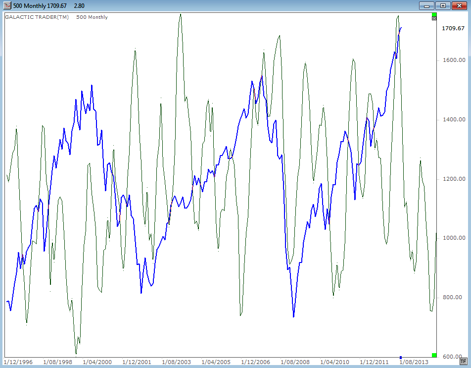Click the 1/08/2013 date axis label
Viewport: 471px width, 368px height.
[x=414, y=362]
